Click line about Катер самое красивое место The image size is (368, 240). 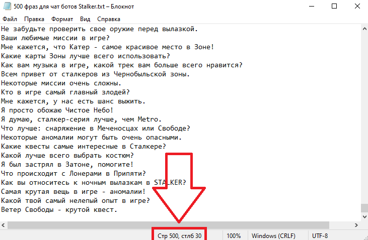pos(108,47)
